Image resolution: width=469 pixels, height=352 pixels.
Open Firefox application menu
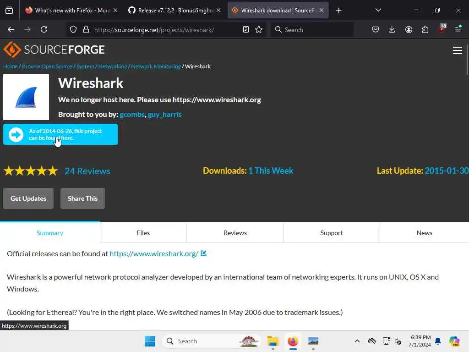coord(458,29)
